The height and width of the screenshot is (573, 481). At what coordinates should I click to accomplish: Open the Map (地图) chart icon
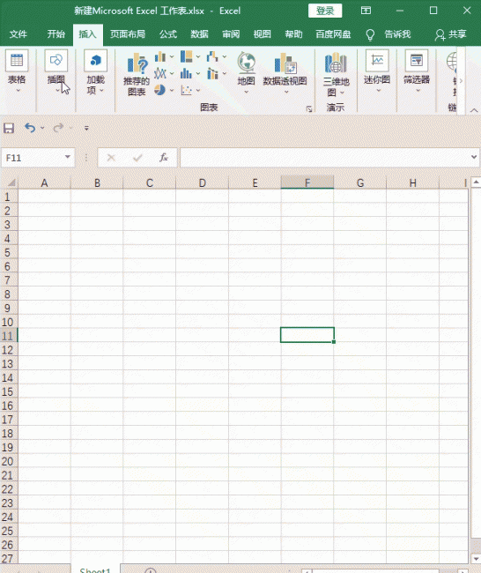[247, 63]
